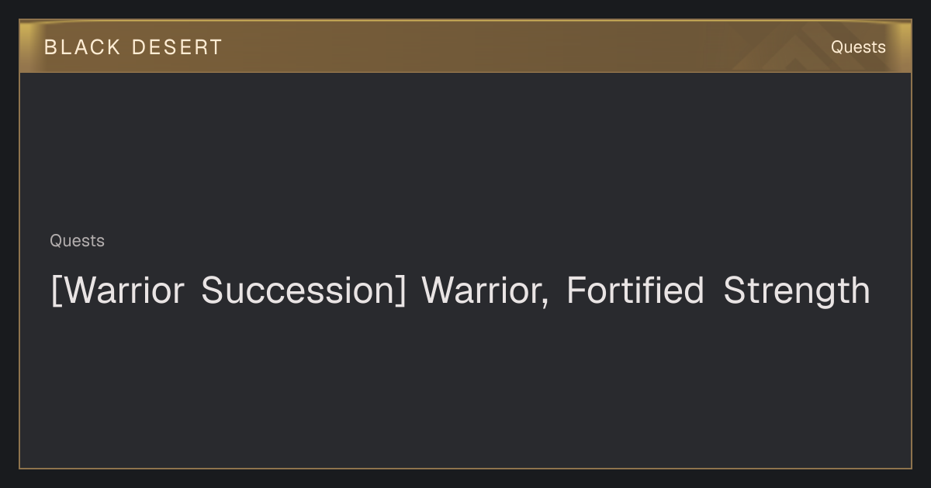Select the "[Warrior" word in the title
Image resolution: width=931 pixels, height=488 pixels.
pos(117,291)
